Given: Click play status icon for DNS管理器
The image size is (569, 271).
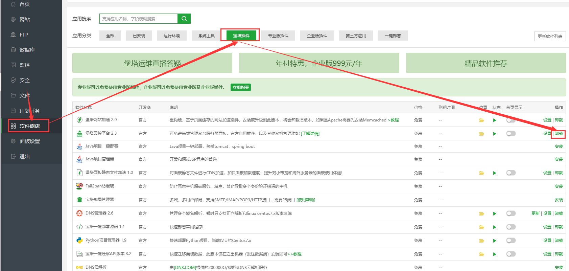Looking at the screenshot, I should coord(495,213).
